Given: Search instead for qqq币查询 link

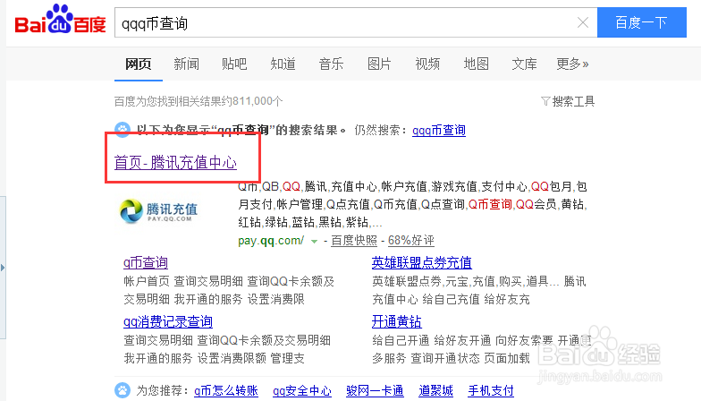Looking at the screenshot, I should pos(438,131).
